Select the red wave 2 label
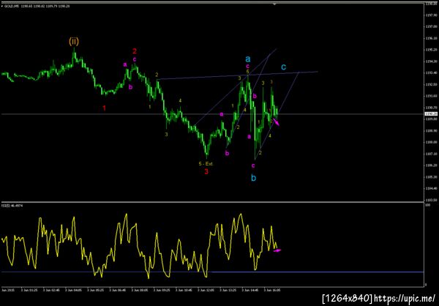Screen dimensions: 439x306 click(x=135, y=51)
